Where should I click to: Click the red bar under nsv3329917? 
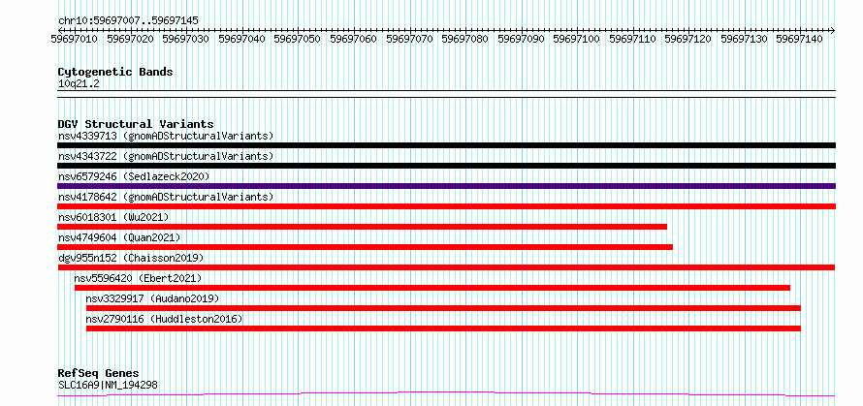click(x=443, y=308)
